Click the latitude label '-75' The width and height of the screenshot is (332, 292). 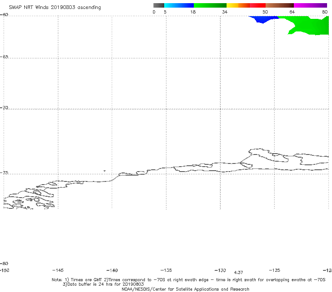[x=4, y=173]
